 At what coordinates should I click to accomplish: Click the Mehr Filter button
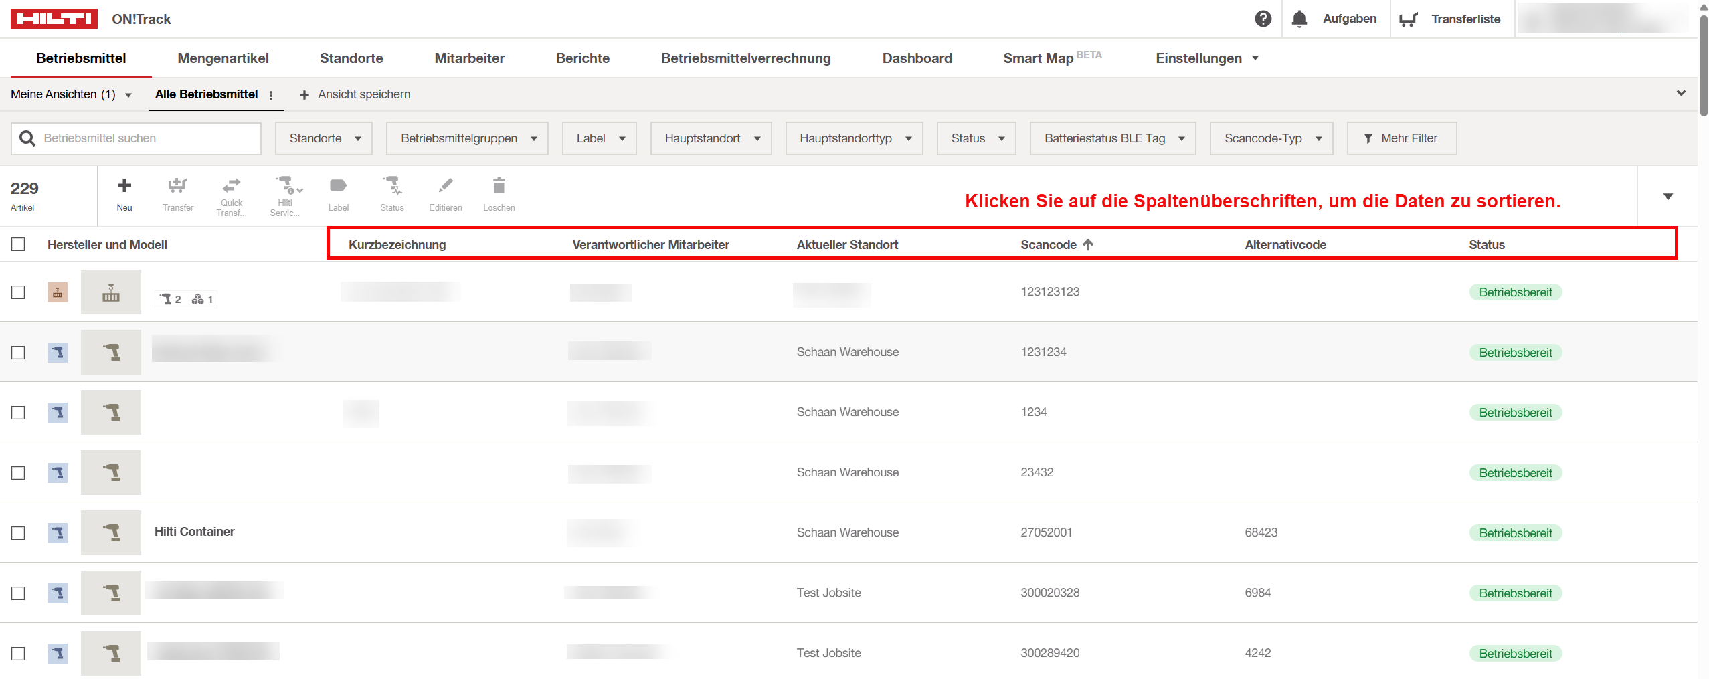point(1401,138)
